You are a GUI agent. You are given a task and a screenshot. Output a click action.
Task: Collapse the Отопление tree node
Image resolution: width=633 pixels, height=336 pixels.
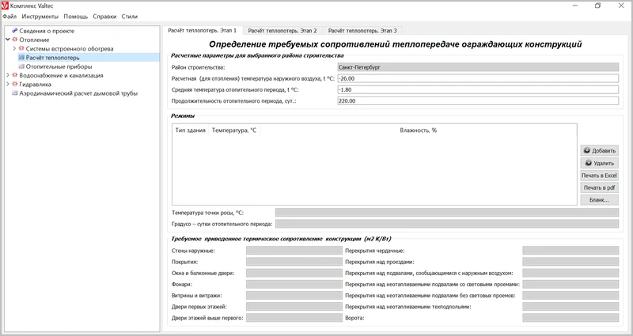pyautogui.click(x=6, y=40)
